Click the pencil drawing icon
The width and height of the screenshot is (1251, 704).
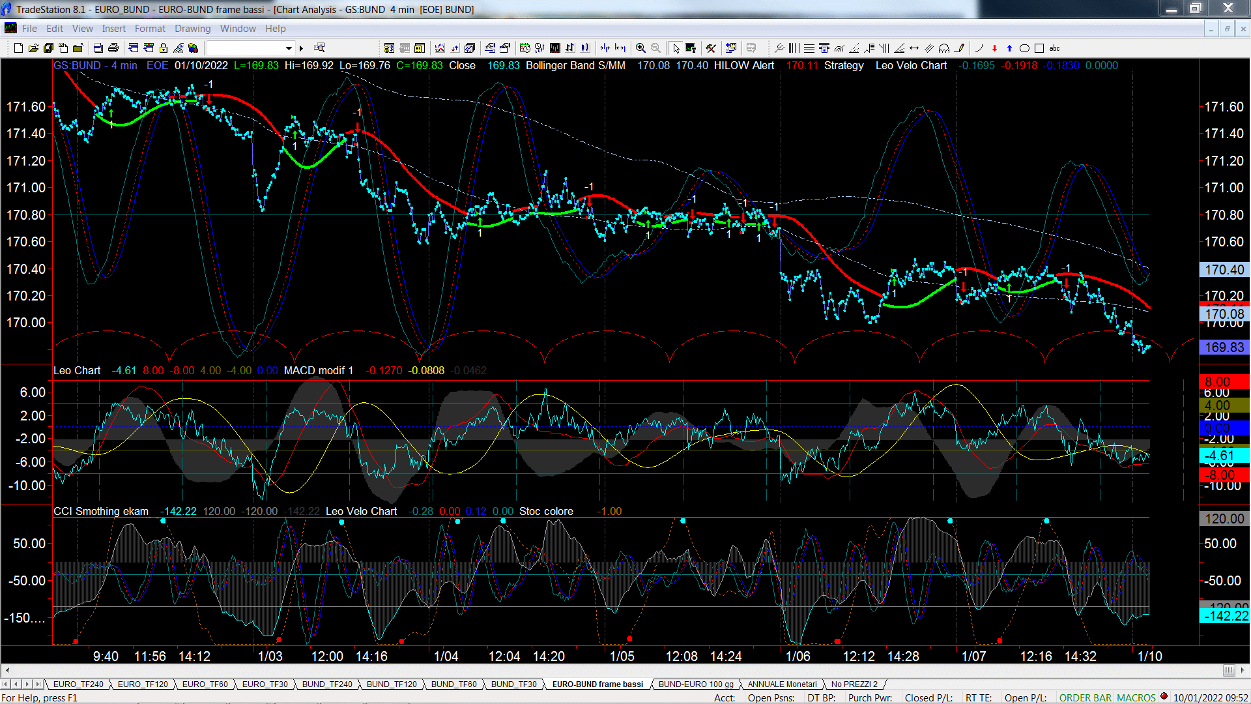(x=959, y=48)
